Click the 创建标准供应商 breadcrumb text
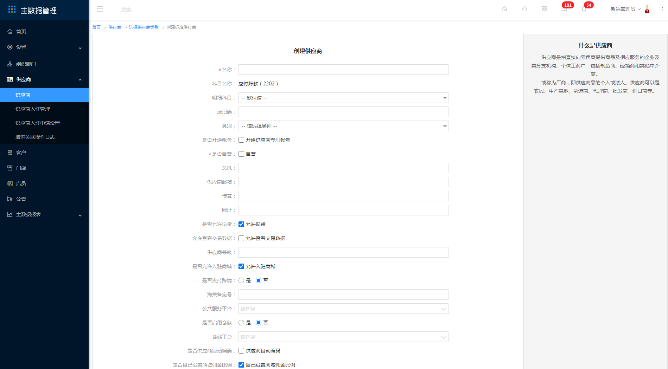The image size is (668, 369). point(181,27)
